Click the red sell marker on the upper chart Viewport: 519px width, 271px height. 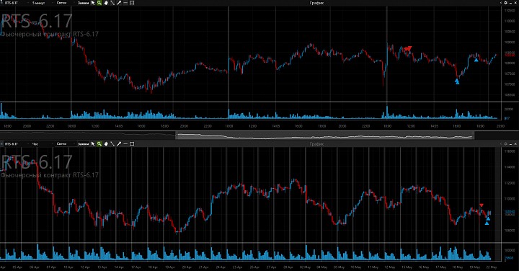coord(408,48)
